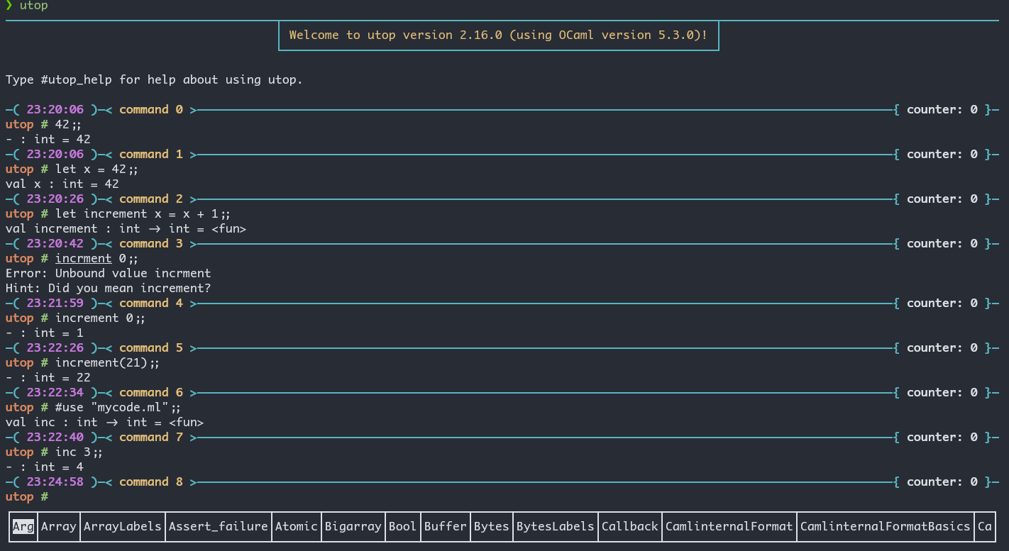Select the CamlinternalFormat completion item
This screenshot has height=551, width=1009.
point(729,526)
